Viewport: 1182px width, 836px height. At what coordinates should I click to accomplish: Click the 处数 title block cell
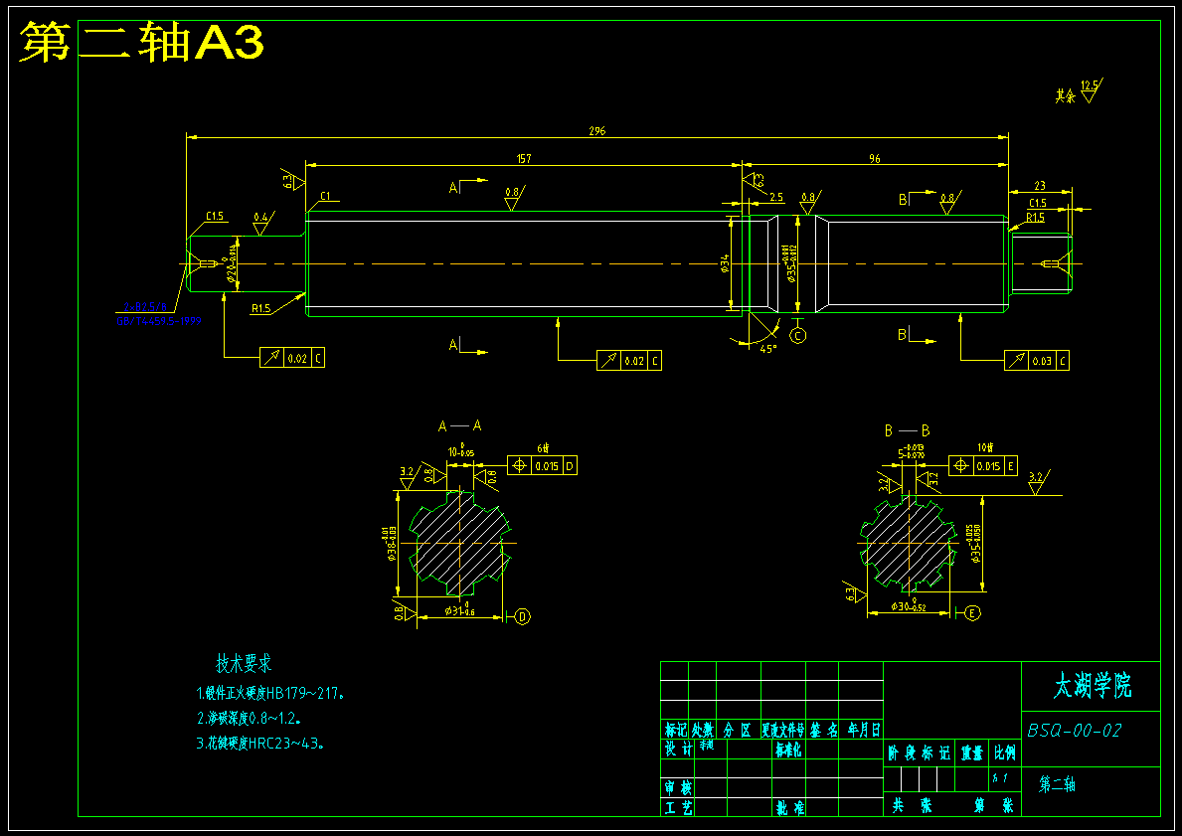[703, 730]
